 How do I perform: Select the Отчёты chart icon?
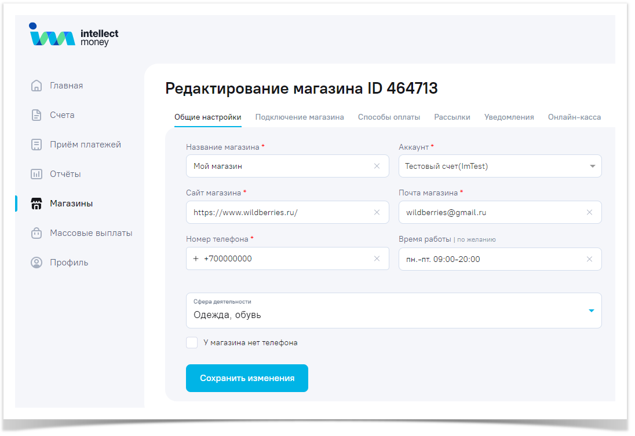coord(37,174)
